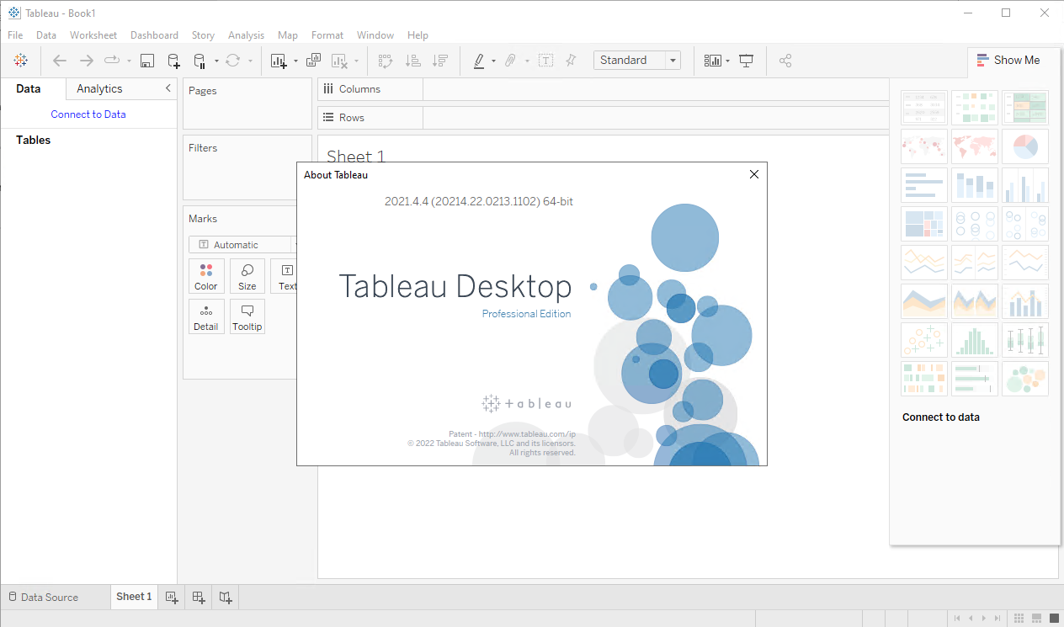Open the Help menu
Viewport: 1064px width, 627px height.
coord(418,35)
